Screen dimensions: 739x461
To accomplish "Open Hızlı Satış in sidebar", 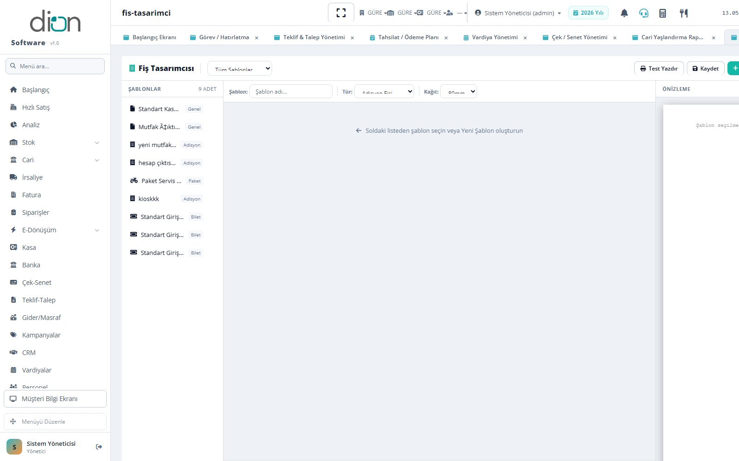I will pos(55,107).
